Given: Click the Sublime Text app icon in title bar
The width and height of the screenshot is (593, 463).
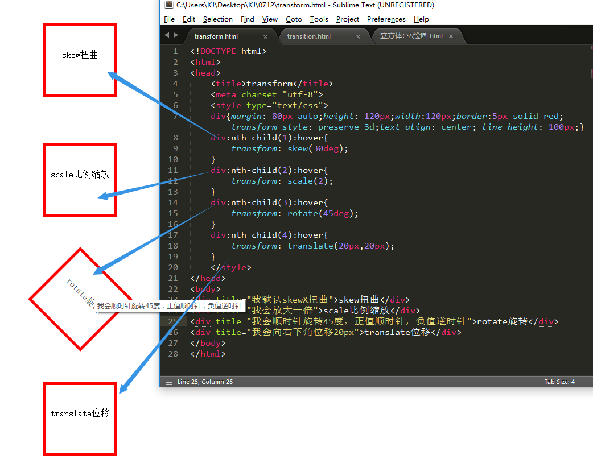Looking at the screenshot, I should click(169, 5).
